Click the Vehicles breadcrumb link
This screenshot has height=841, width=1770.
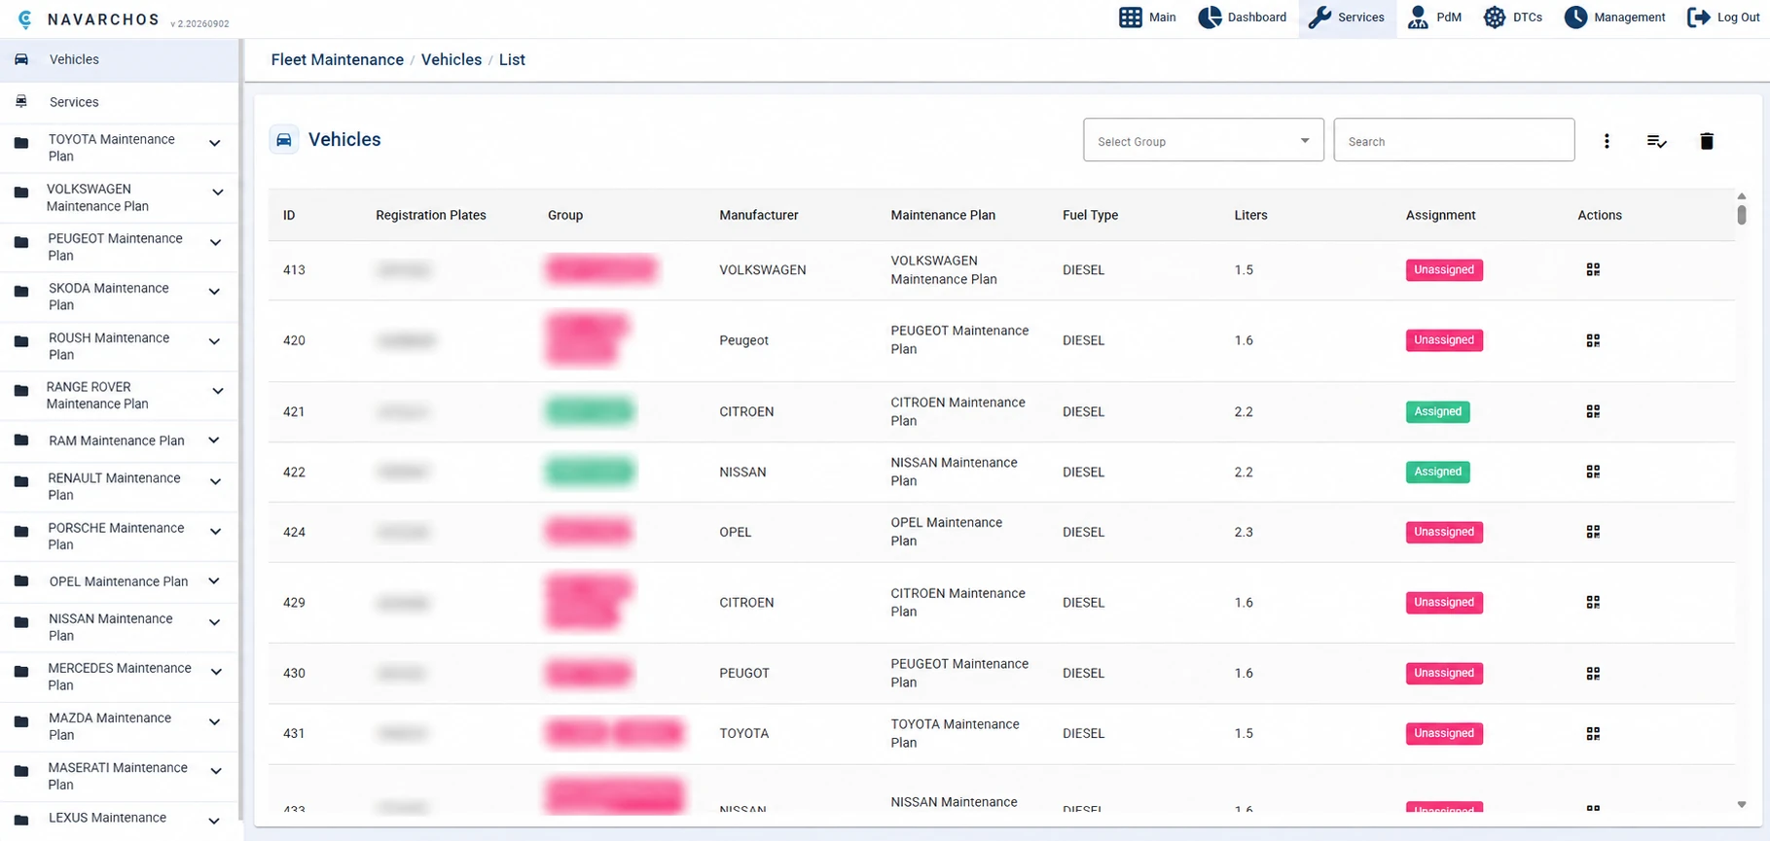(452, 59)
